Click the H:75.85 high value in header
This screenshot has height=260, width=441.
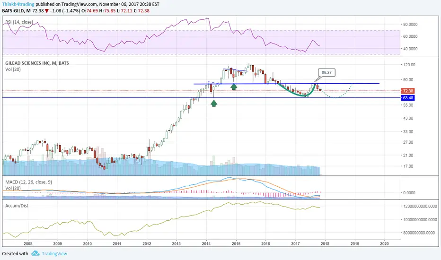(x=107, y=11)
